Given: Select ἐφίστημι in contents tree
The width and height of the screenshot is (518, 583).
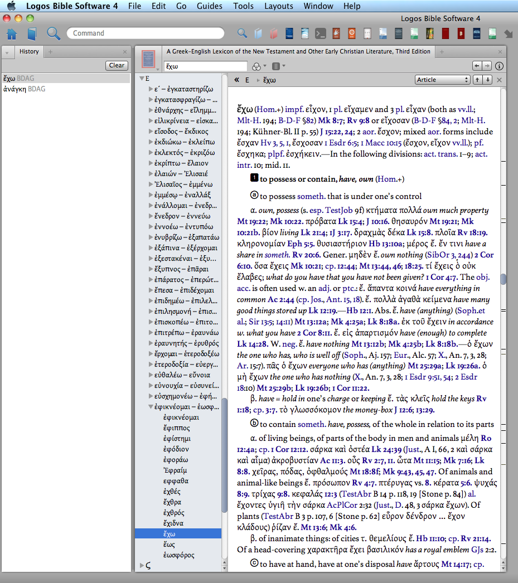Looking at the screenshot, I should coord(177,439).
